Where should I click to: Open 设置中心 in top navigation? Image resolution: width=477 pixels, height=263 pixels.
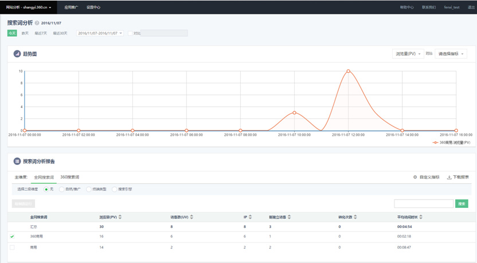click(93, 7)
